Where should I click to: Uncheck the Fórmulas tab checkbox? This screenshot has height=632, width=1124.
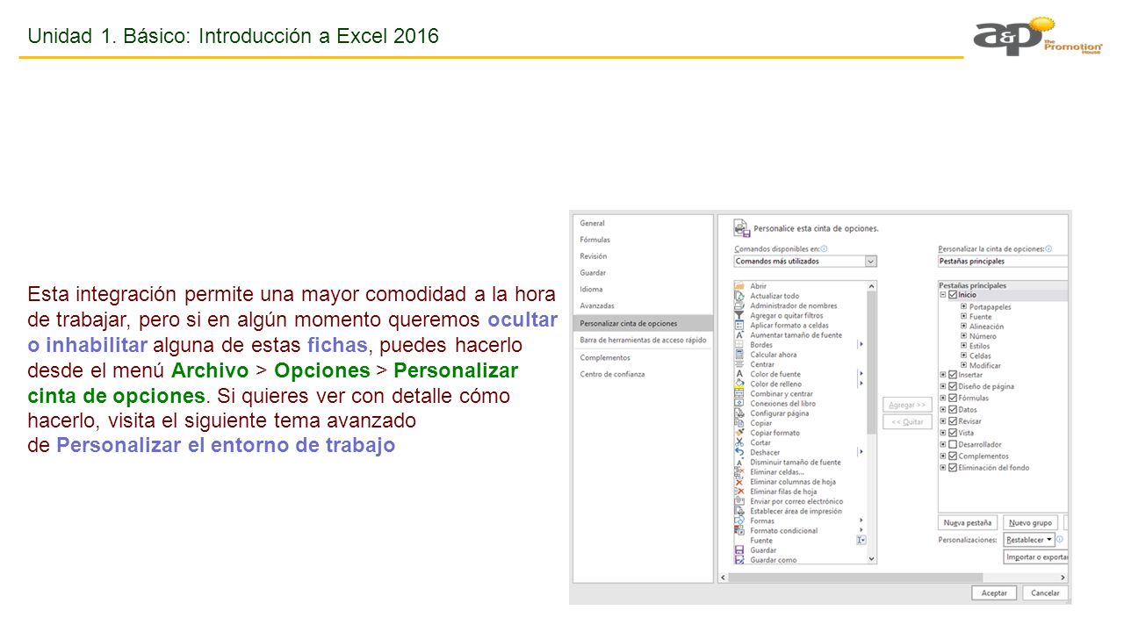coord(953,398)
